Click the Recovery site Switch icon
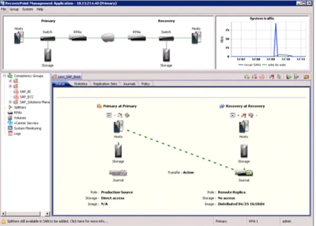This screenshot has height=226, width=316. (166, 38)
